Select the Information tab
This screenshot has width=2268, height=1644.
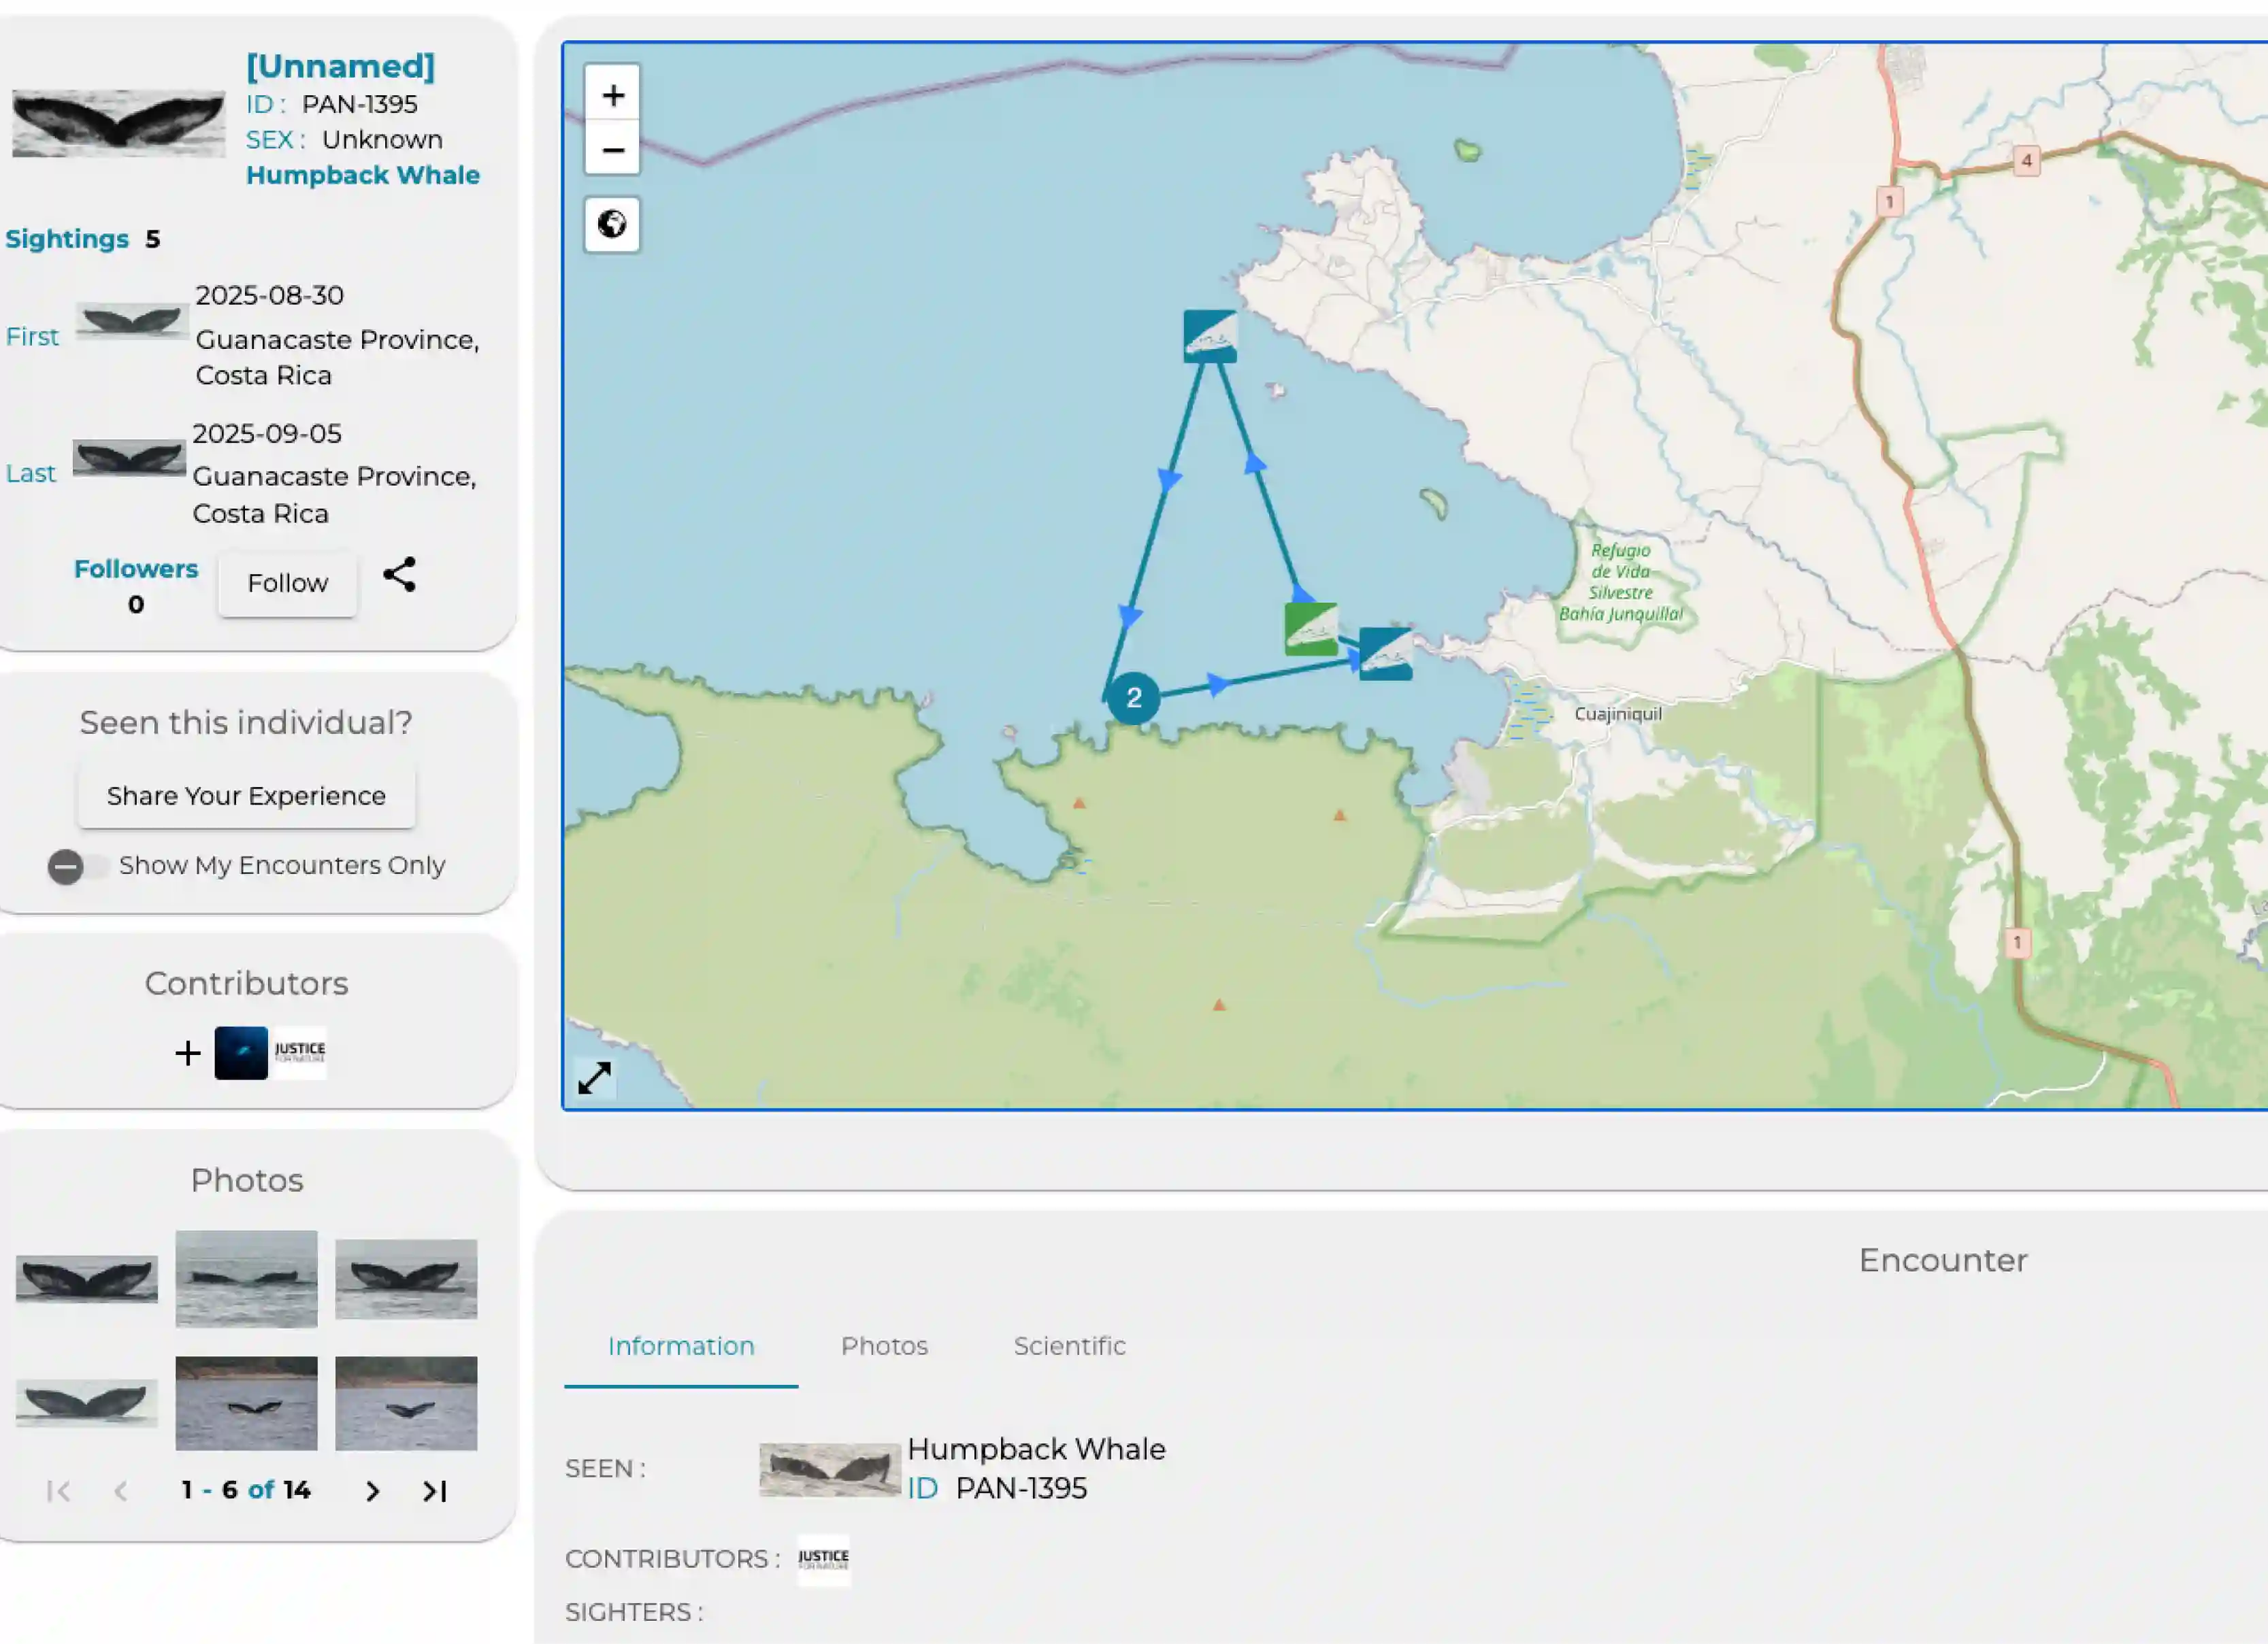click(681, 1346)
